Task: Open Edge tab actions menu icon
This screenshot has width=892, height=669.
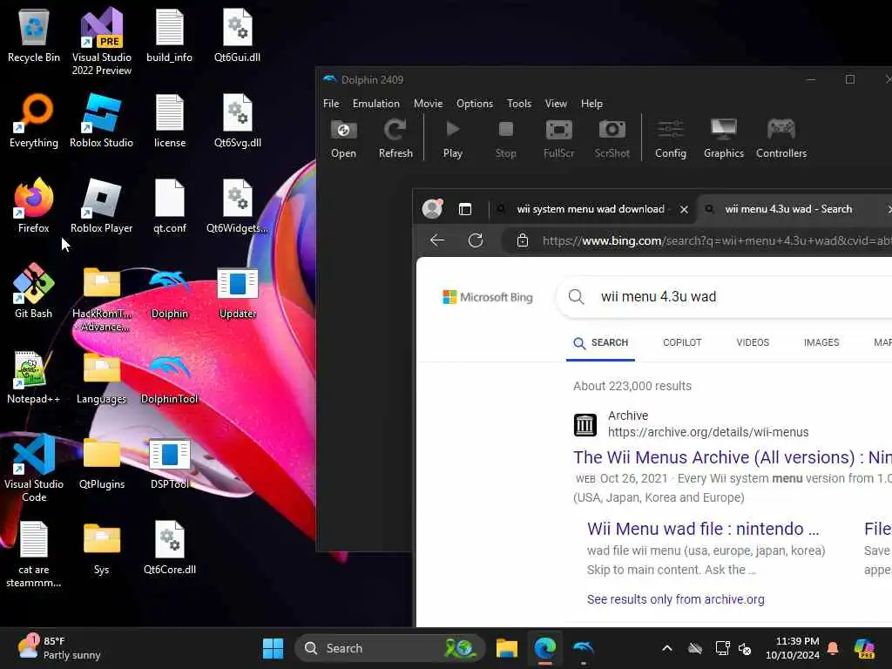Action: (x=465, y=209)
